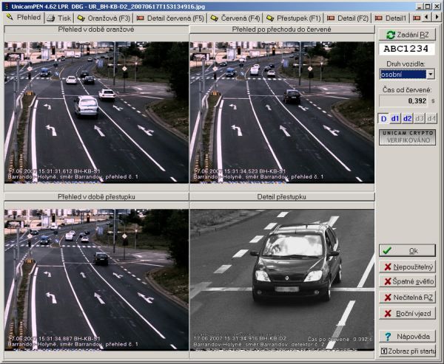Click the UNICAM CRYPTO VERIFIKOVÁNO button
The width and height of the screenshot is (444, 364).
point(407,137)
